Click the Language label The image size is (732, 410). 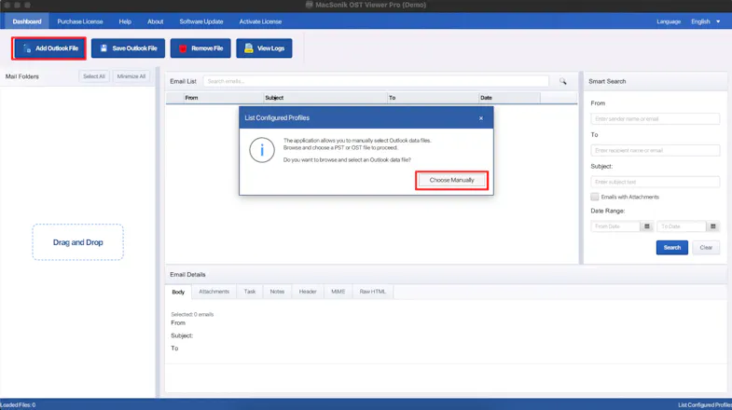coord(669,21)
